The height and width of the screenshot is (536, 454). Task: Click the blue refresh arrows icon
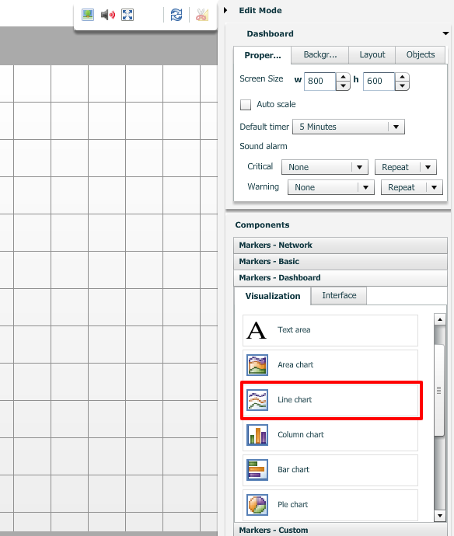click(176, 15)
